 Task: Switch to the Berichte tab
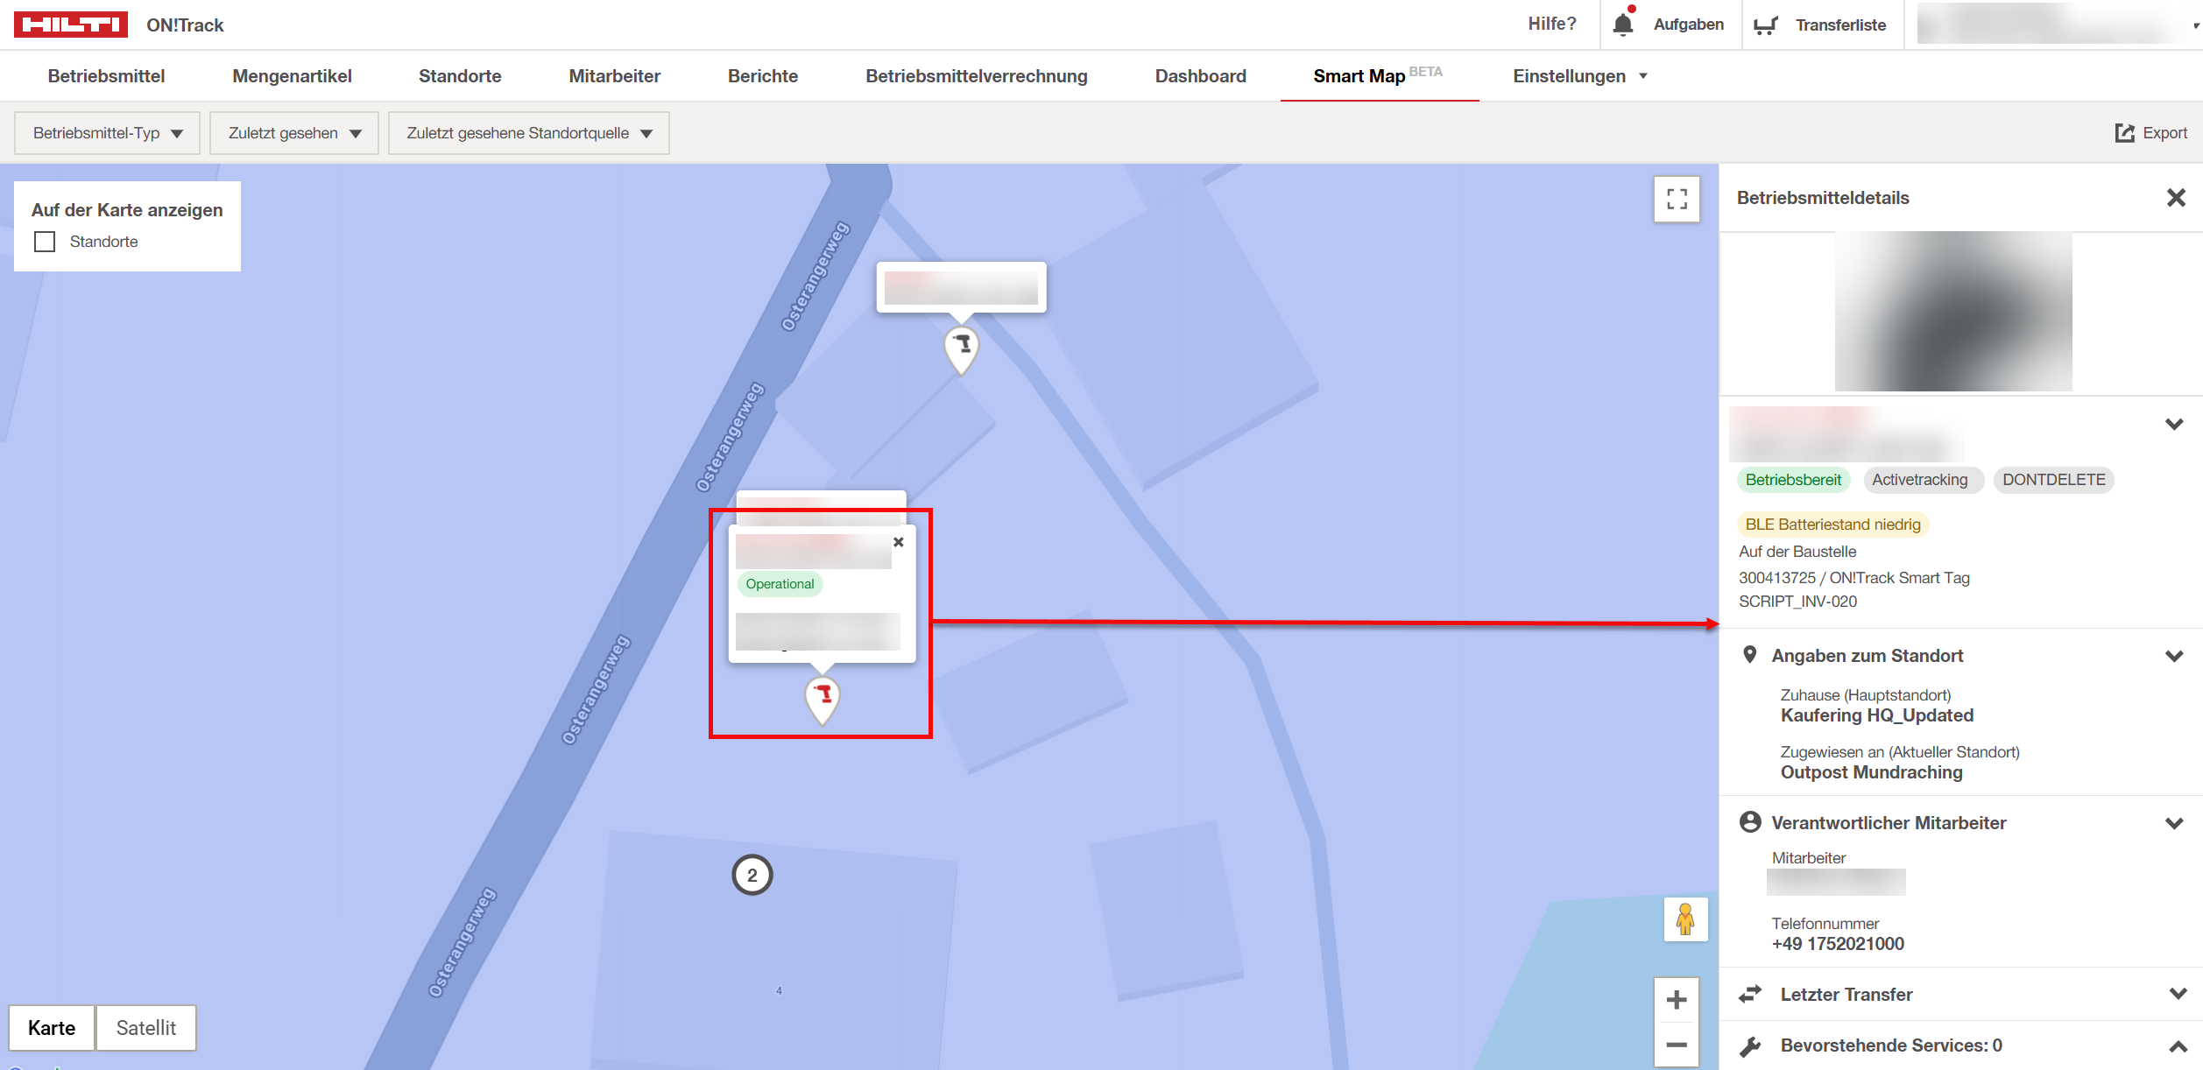click(x=763, y=76)
